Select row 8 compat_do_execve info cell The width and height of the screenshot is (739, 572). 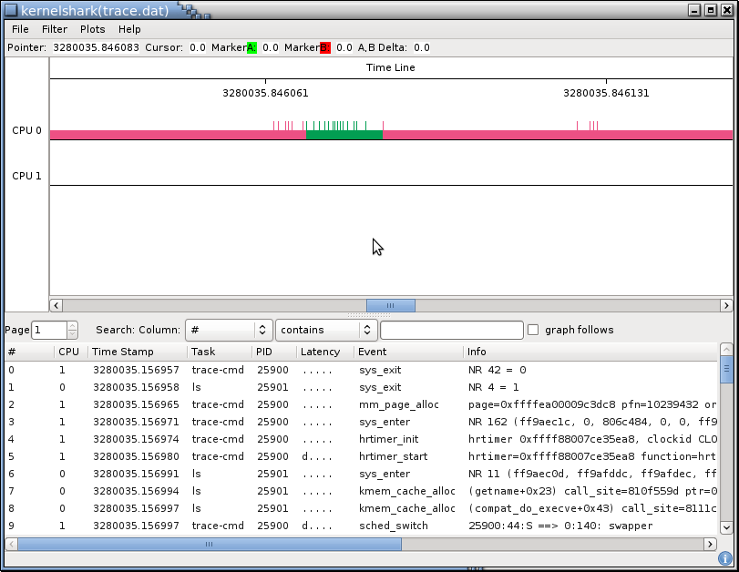point(592,508)
